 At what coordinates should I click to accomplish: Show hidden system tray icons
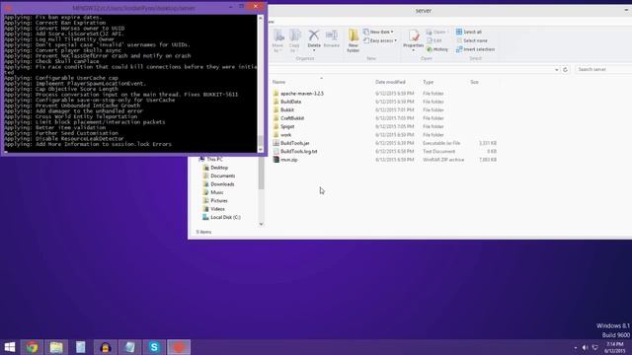[x=575, y=347]
